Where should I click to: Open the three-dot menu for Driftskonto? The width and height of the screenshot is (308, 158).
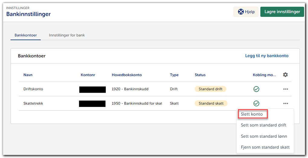click(x=286, y=89)
